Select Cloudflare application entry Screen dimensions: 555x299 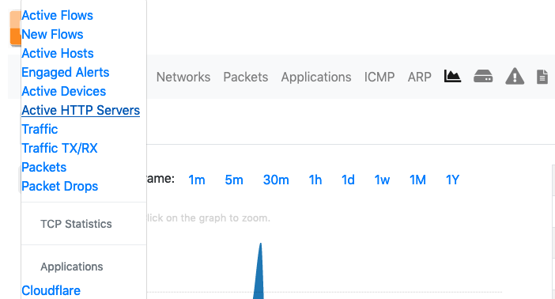51,290
